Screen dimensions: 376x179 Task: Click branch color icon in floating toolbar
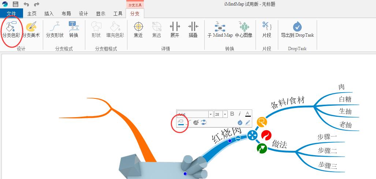pyautogui.click(x=181, y=123)
